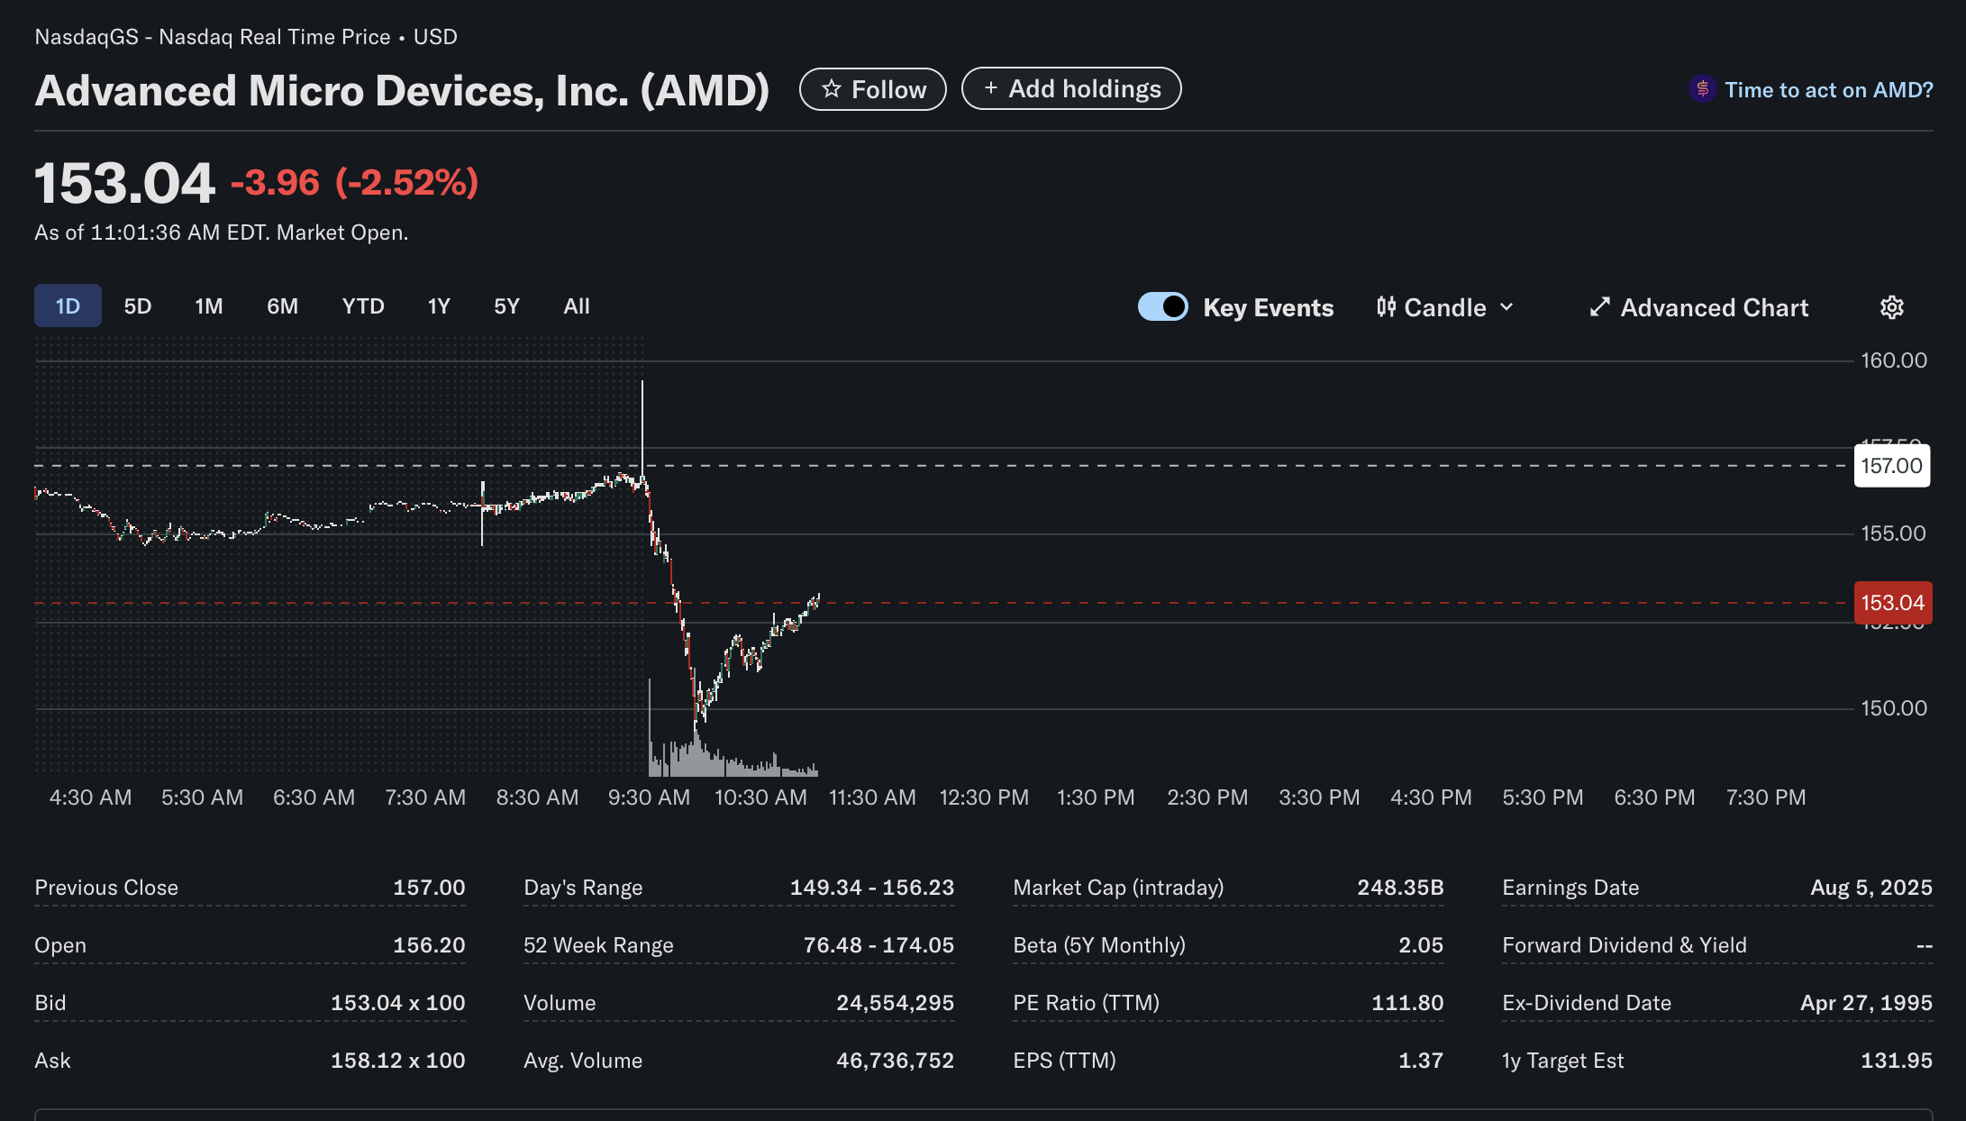Viewport: 1966px width, 1121px height.
Task: Click the Earnings Date value Aug 5, 2025
Action: point(1871,888)
